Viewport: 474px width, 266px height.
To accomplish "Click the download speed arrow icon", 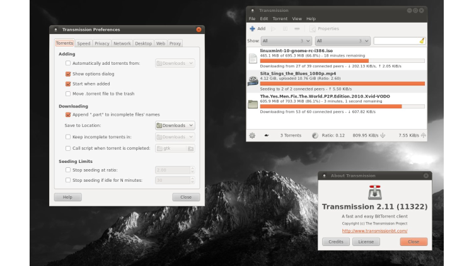I will [383, 135].
